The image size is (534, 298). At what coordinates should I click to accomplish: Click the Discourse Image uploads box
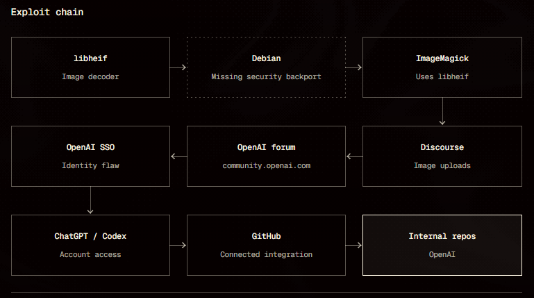[x=442, y=156]
